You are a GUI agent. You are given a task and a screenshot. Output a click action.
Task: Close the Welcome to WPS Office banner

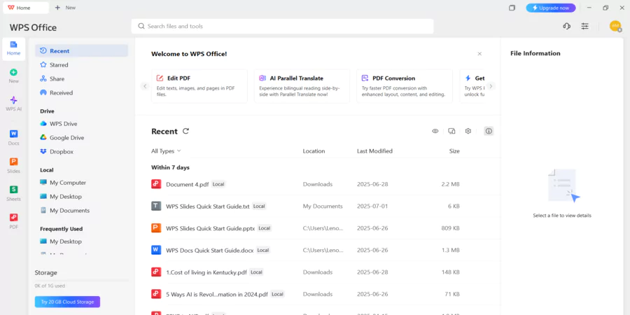pos(479,54)
